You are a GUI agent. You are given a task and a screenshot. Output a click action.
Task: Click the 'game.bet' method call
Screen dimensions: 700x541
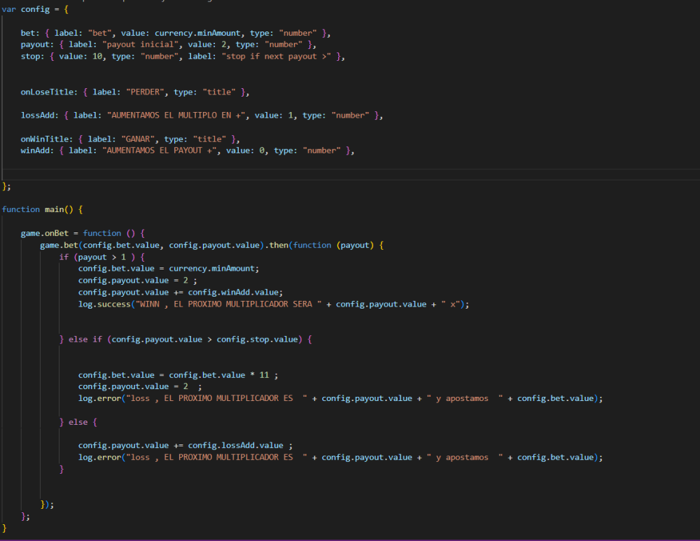point(59,245)
